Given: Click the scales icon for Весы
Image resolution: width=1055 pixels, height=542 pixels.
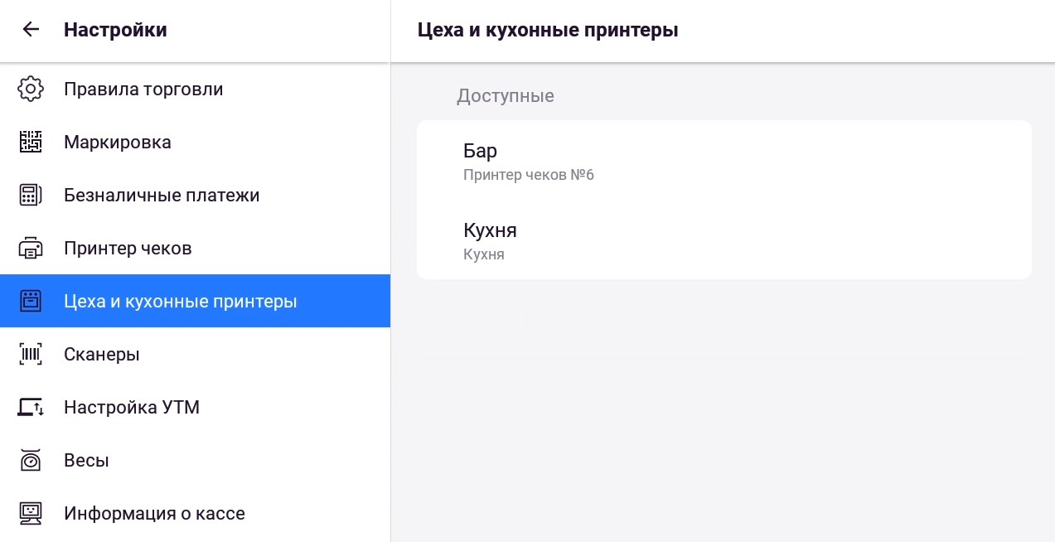Looking at the screenshot, I should [31, 461].
